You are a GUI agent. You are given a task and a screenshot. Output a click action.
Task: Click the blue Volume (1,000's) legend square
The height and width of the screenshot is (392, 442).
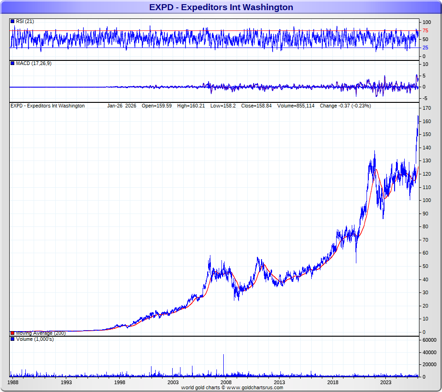pos(12,339)
